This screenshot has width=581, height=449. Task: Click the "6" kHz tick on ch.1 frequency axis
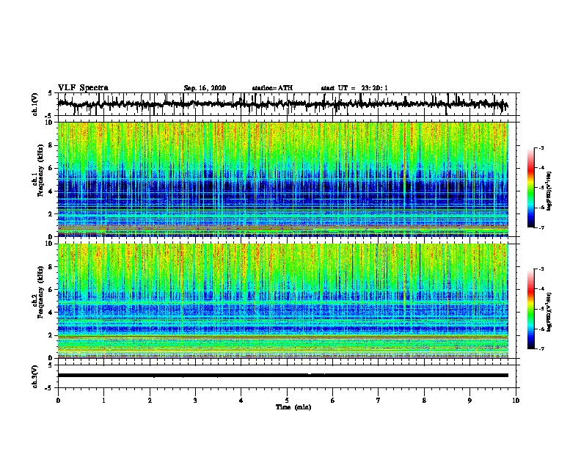(51, 168)
